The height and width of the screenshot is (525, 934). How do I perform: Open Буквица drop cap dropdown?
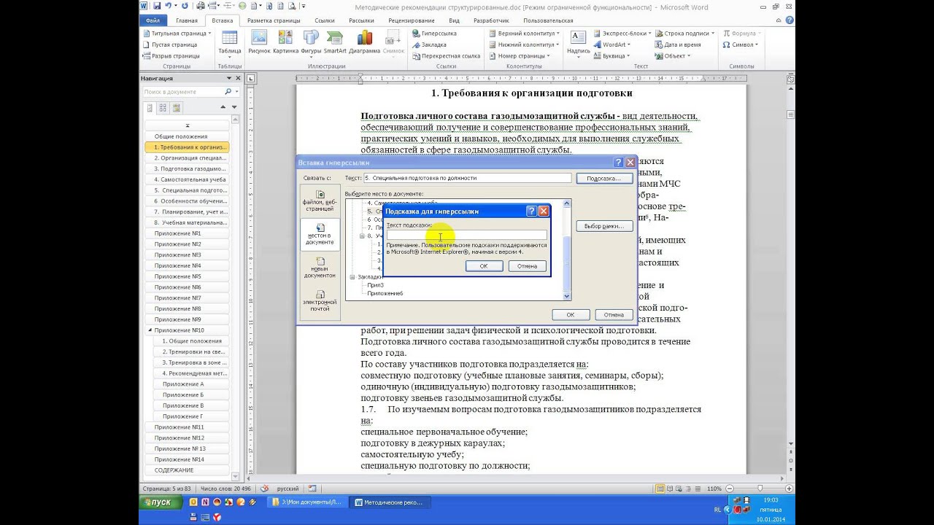pos(612,55)
